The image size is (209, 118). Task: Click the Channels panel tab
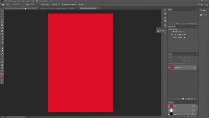coord(170,102)
